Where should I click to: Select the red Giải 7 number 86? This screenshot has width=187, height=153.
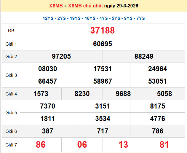(x=41, y=144)
